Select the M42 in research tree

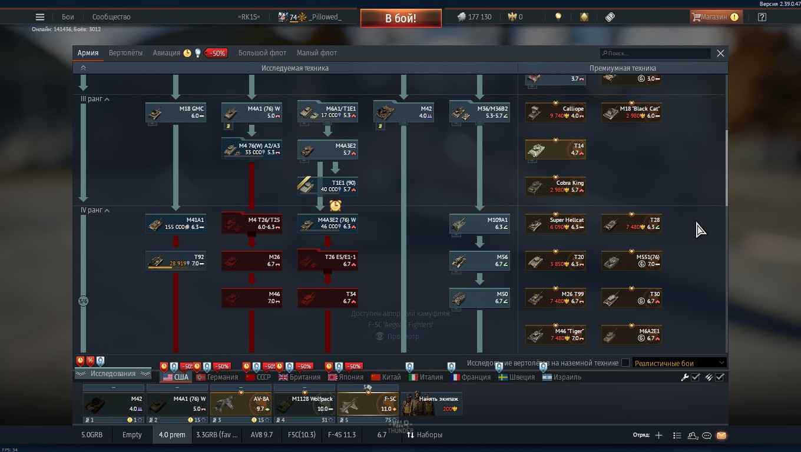click(403, 112)
